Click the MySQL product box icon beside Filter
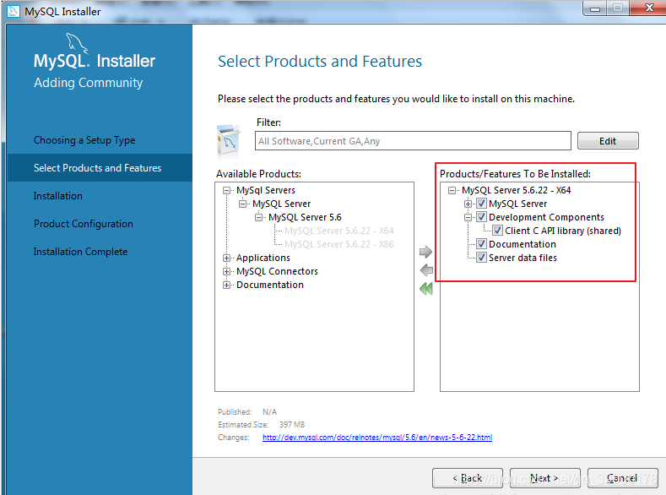Screen dimensions: 666x495 coord(228,140)
